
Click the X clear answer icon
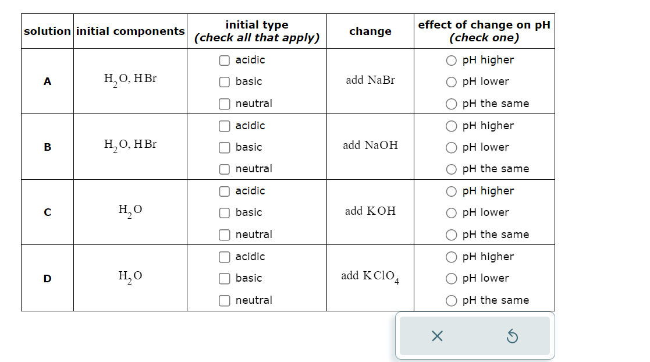[438, 336]
